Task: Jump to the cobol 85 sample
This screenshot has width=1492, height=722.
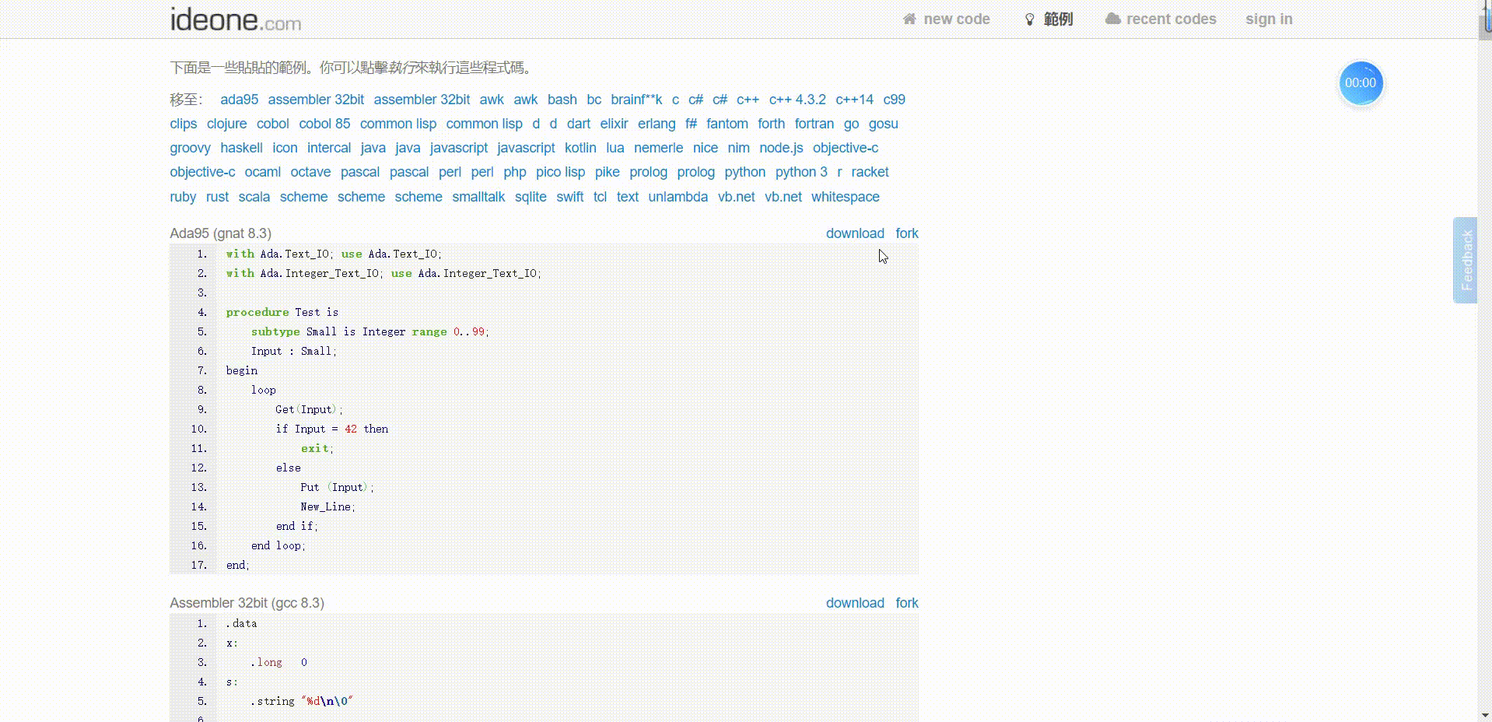Action: [x=324, y=124]
